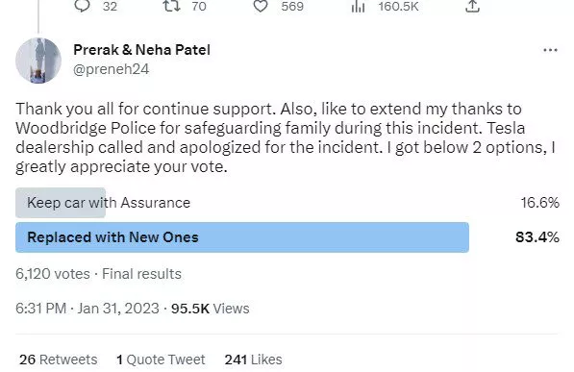Open the 26 Retweets list
Image resolution: width=574 pixels, height=372 pixels.
(x=59, y=360)
